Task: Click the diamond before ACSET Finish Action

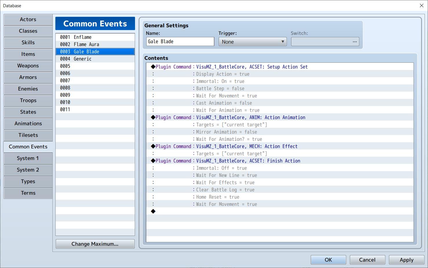Action: [x=153, y=161]
